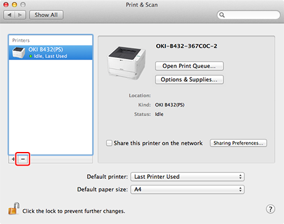Click Open Print Queue button

point(189,66)
